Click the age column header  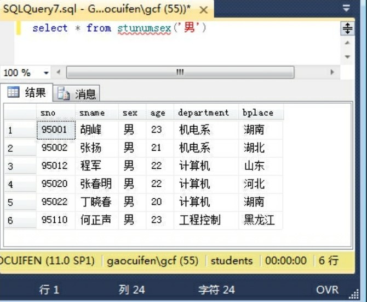(160, 112)
